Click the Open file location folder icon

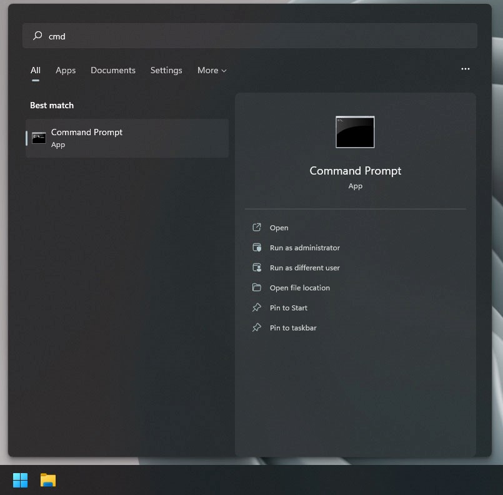[257, 287]
